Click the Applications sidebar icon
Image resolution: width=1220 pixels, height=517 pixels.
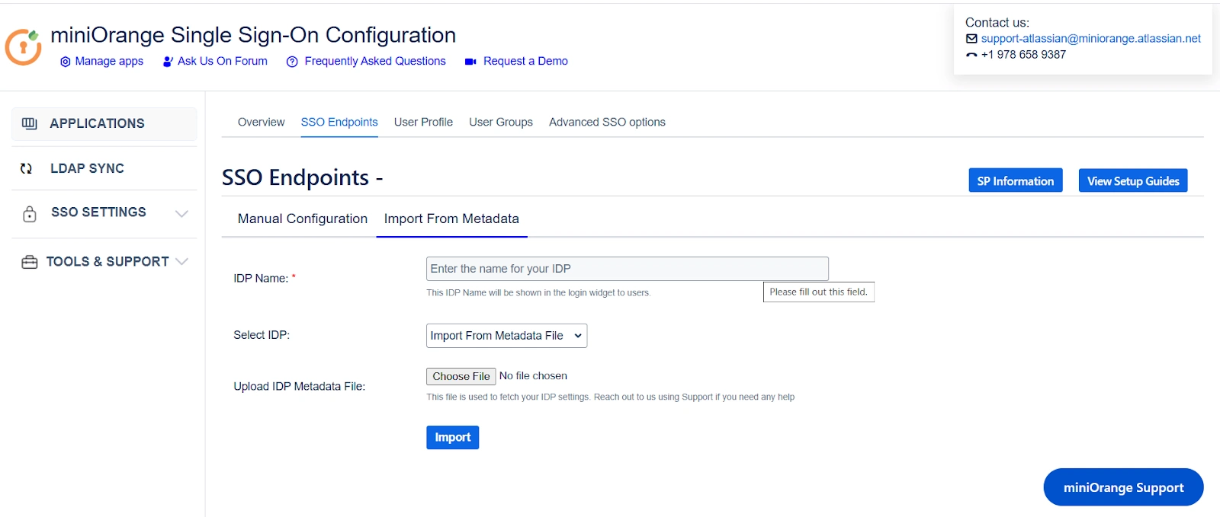click(30, 123)
